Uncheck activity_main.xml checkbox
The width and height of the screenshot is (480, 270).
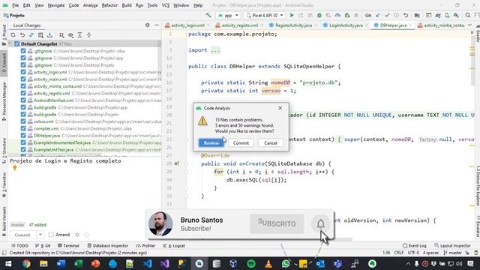tap(23, 79)
